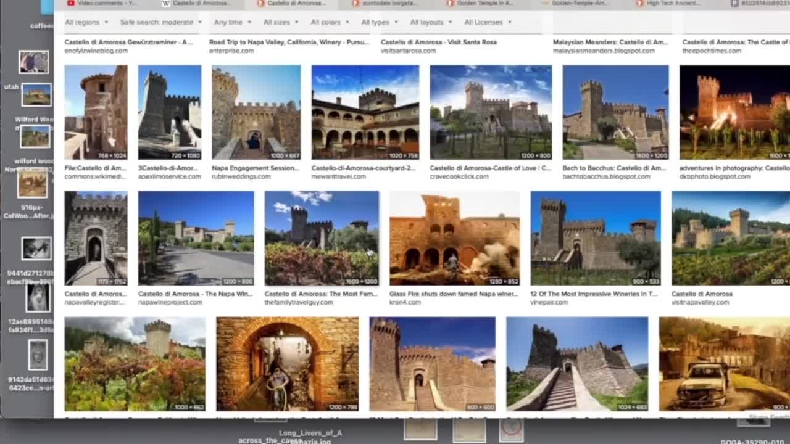
Task: Open the rubinweddings.com engagement thumbnail
Action: coord(256,112)
